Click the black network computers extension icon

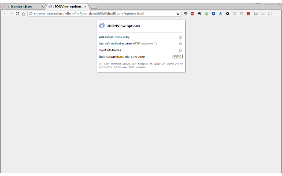point(199,14)
